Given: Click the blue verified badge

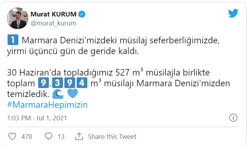Looking at the screenshot, I should tap(82, 14).
